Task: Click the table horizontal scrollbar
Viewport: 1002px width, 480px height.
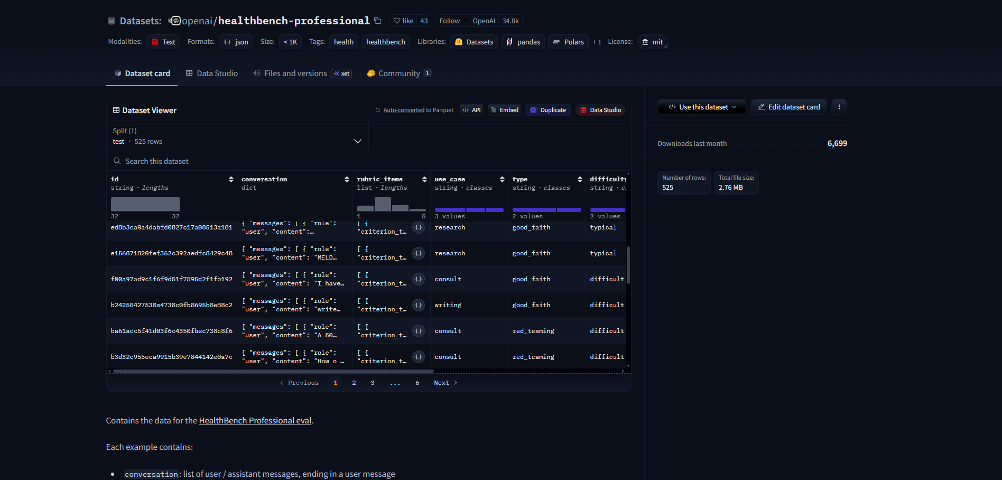Action: tap(273, 371)
